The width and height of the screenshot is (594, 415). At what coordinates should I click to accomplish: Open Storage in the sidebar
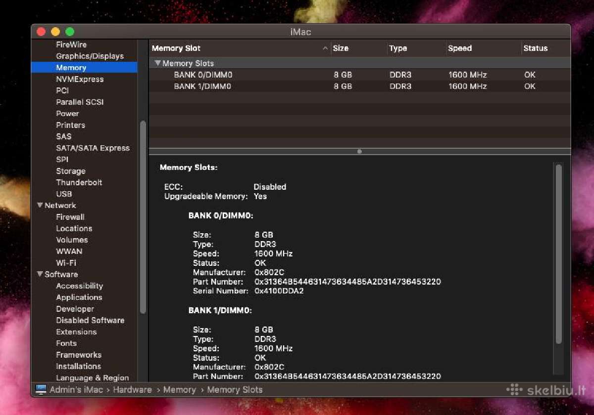pyautogui.click(x=70, y=171)
